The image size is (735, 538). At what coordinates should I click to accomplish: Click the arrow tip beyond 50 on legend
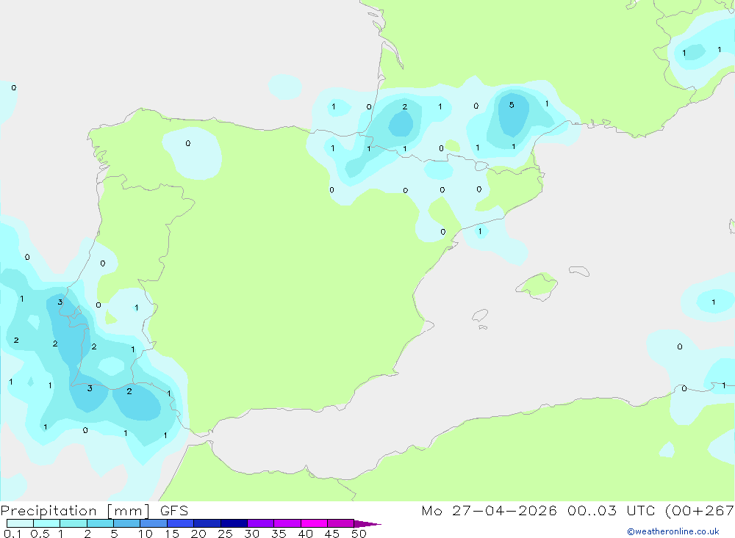(367, 524)
